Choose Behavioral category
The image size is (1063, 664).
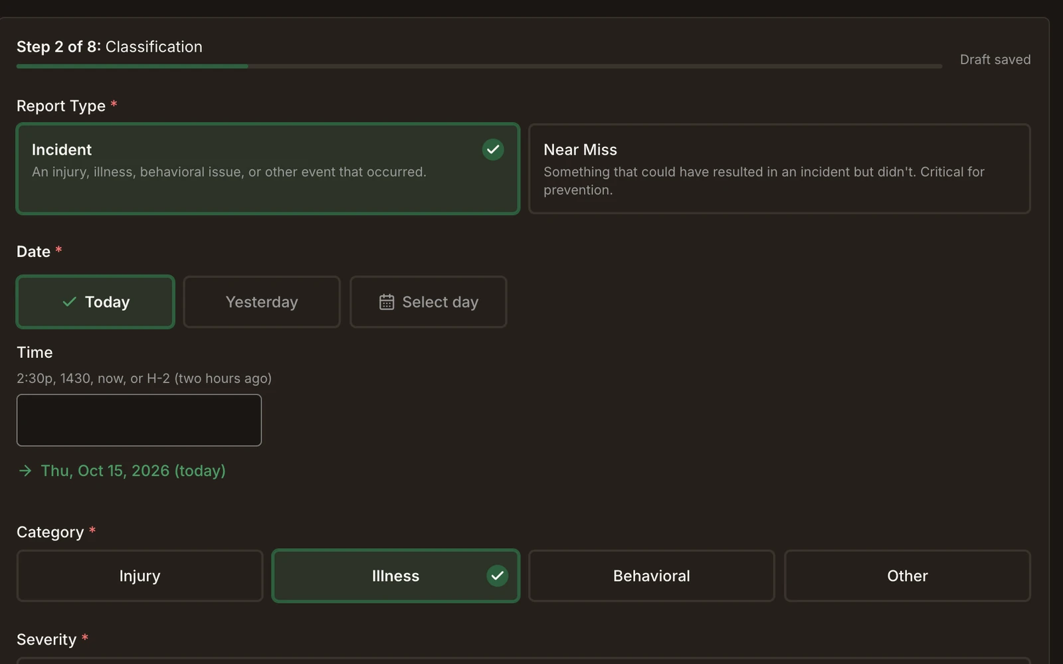[652, 576]
